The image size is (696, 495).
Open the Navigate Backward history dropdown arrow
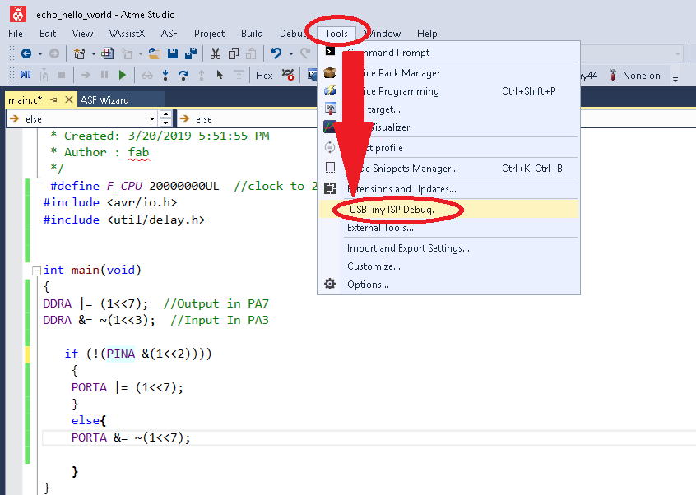(x=40, y=54)
